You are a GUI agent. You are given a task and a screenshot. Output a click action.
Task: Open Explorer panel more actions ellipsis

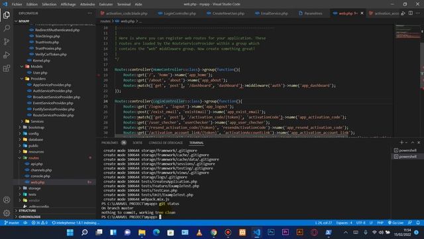89,13
